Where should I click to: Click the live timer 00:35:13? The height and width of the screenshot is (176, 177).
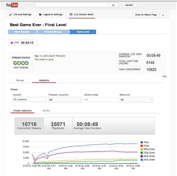point(27,43)
